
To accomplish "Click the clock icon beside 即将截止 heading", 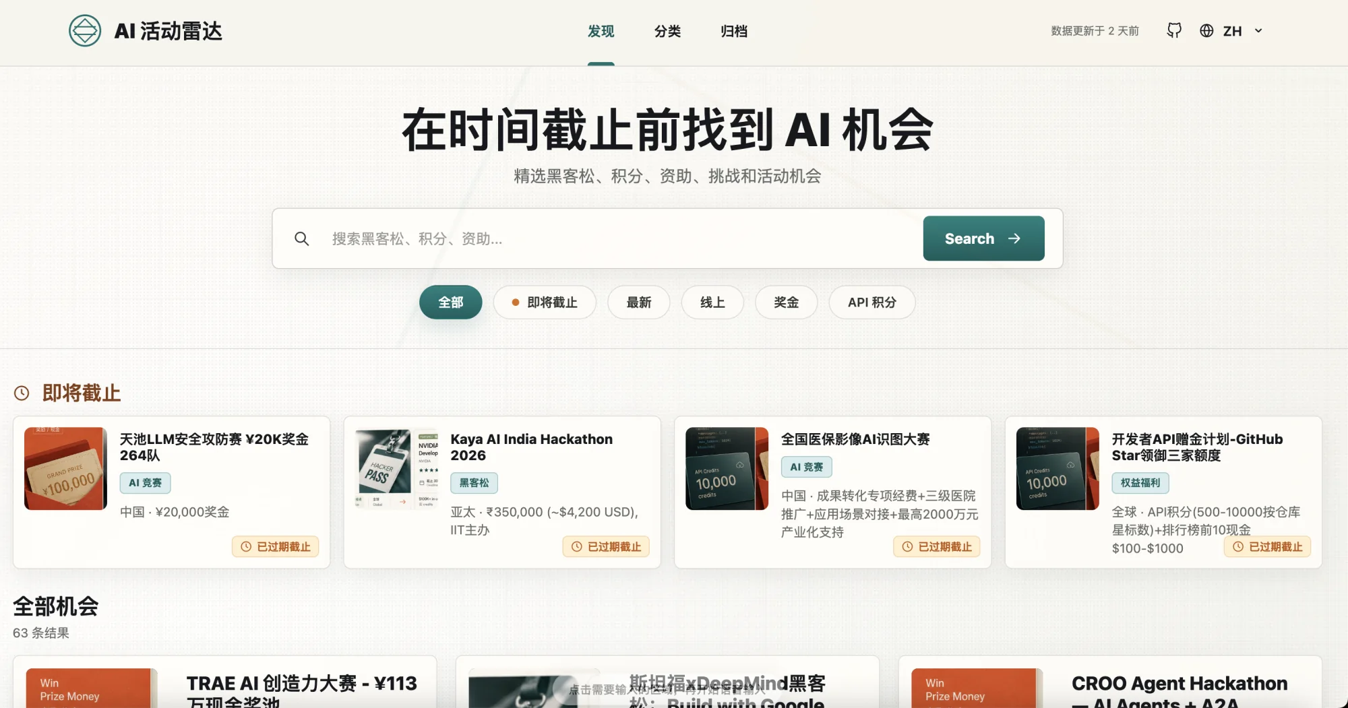I will (22, 393).
